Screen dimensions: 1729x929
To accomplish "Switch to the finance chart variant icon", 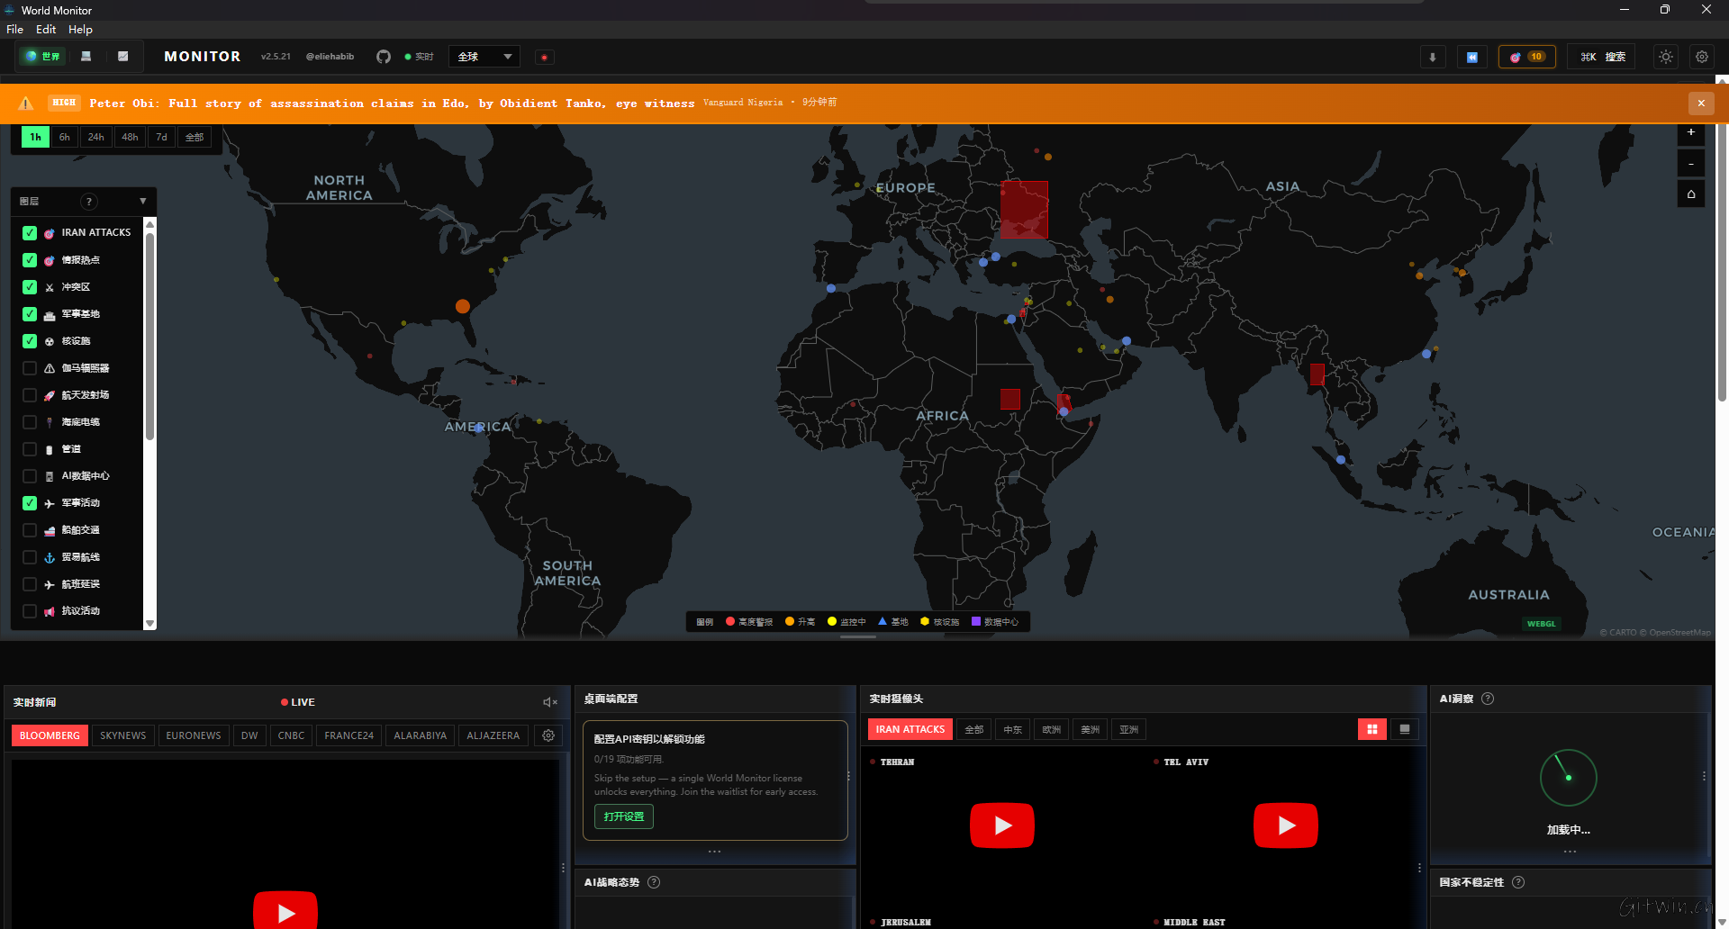I will tap(123, 57).
